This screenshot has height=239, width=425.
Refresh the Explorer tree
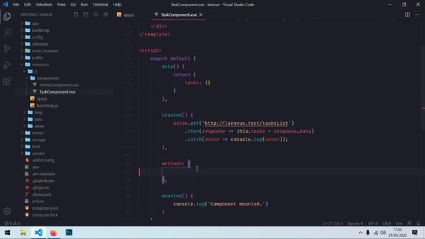click(x=96, y=15)
